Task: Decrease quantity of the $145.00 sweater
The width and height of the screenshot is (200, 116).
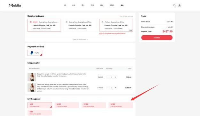Action: pos(108,87)
